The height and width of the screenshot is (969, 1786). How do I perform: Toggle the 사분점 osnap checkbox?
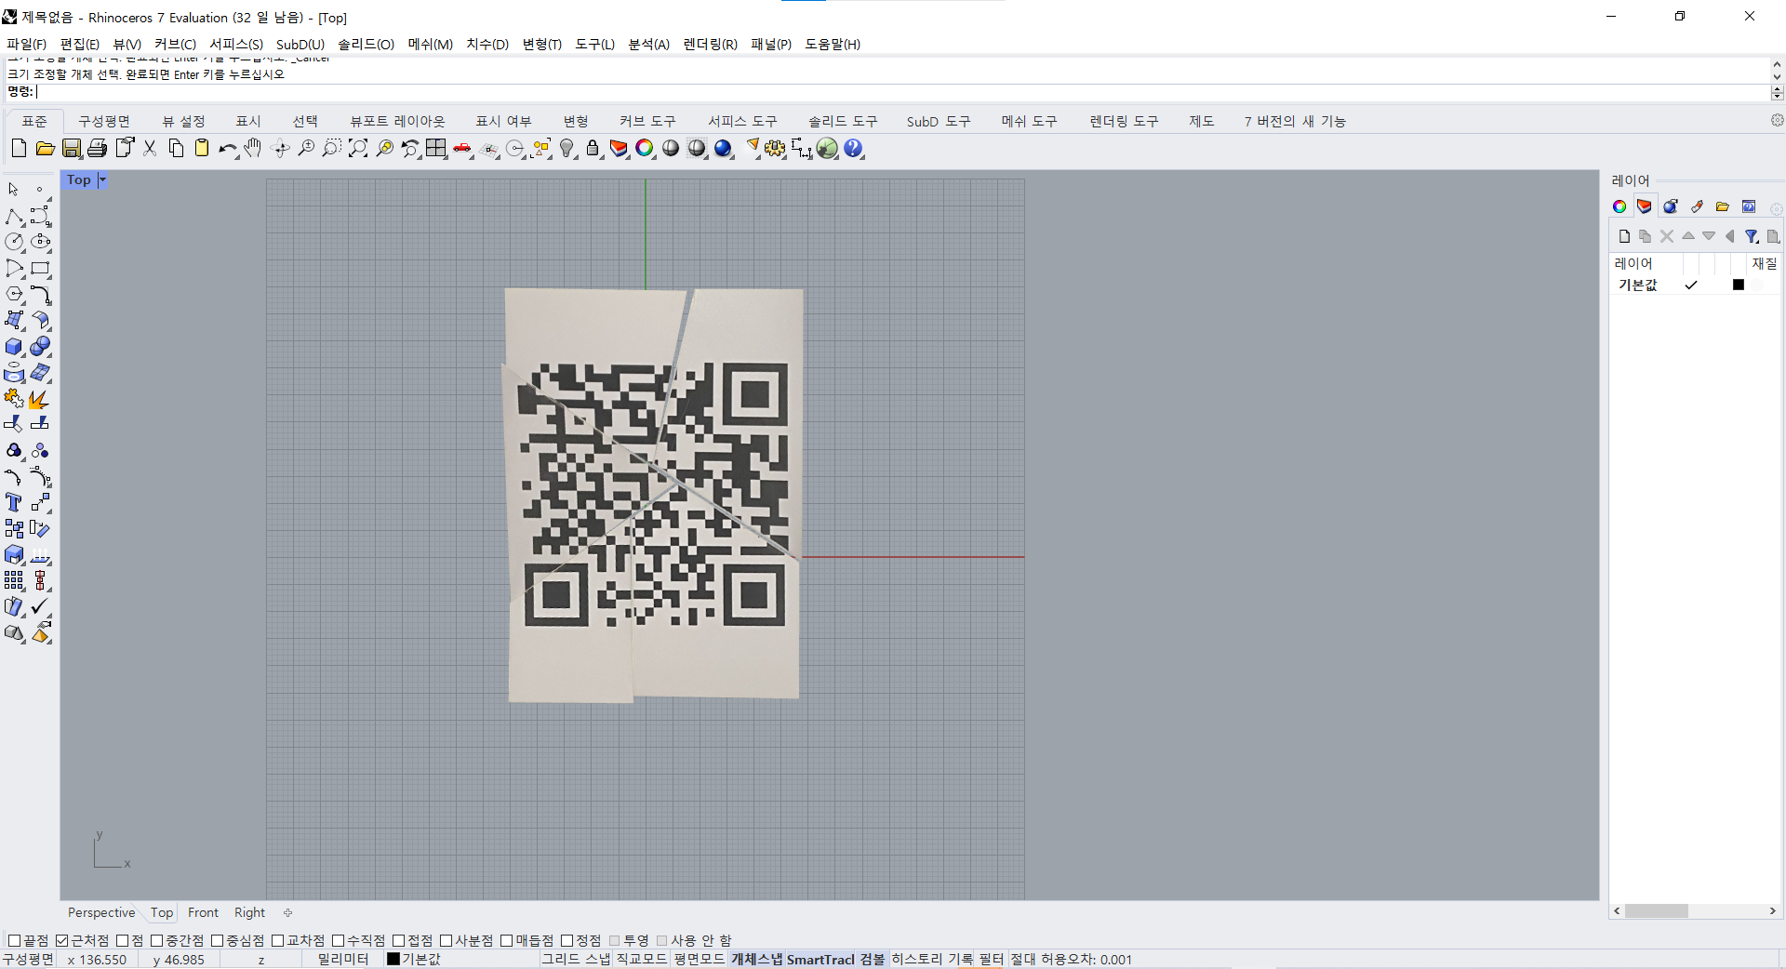tap(446, 940)
